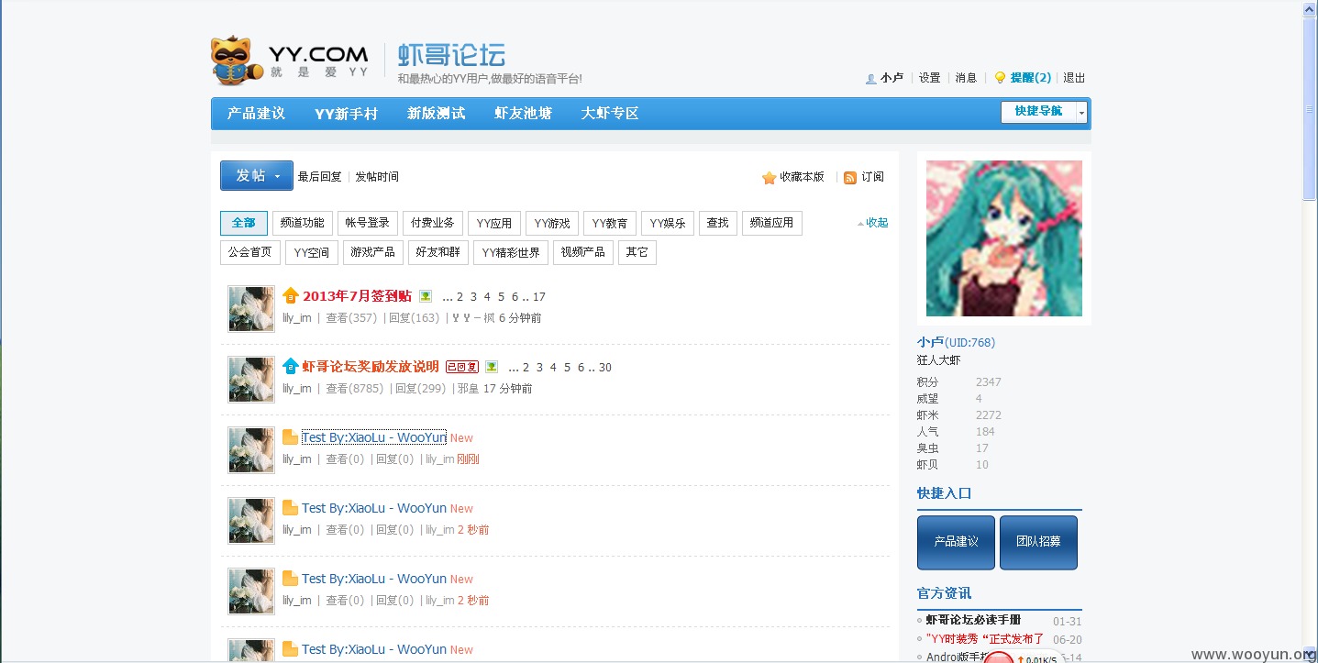This screenshot has width=1318, height=663.
Task: Click the orange sticky arrow icon on 2013年7月签到贴
Action: pyautogui.click(x=291, y=295)
